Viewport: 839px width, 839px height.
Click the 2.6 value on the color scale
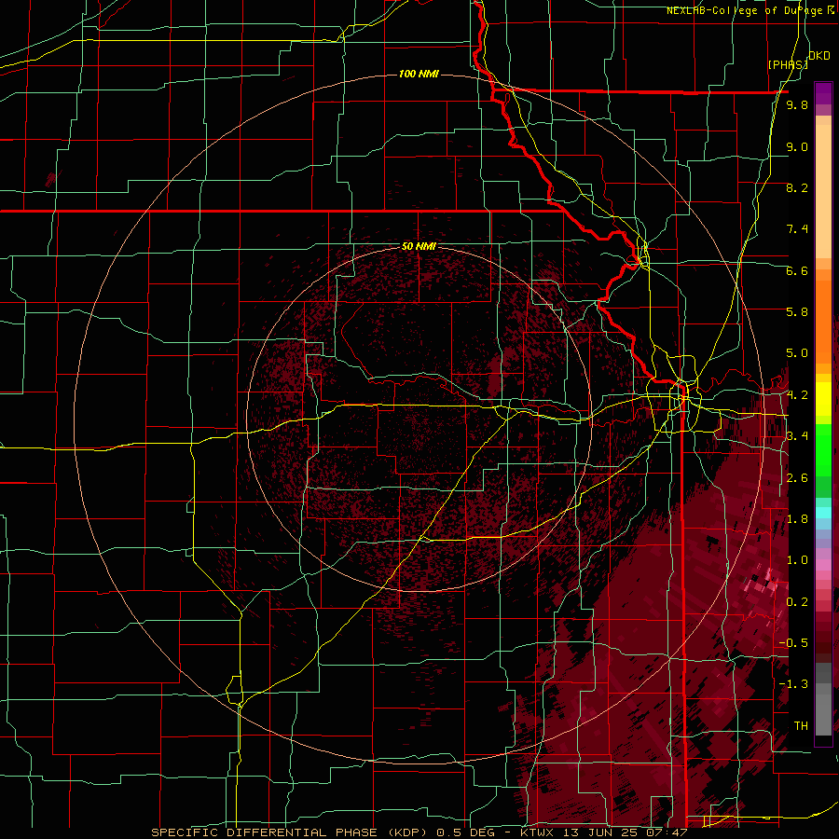coord(797,478)
